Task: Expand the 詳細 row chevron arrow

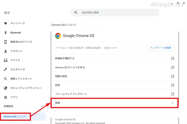Action: 173,103
